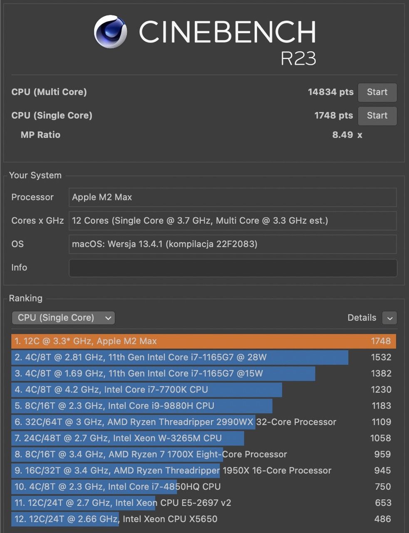
Task: Click the MP Ratio value 8.49 x
Action: (x=347, y=135)
